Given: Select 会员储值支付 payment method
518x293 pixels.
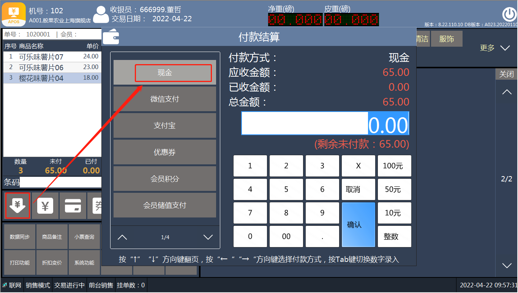Looking at the screenshot, I should (x=165, y=205).
